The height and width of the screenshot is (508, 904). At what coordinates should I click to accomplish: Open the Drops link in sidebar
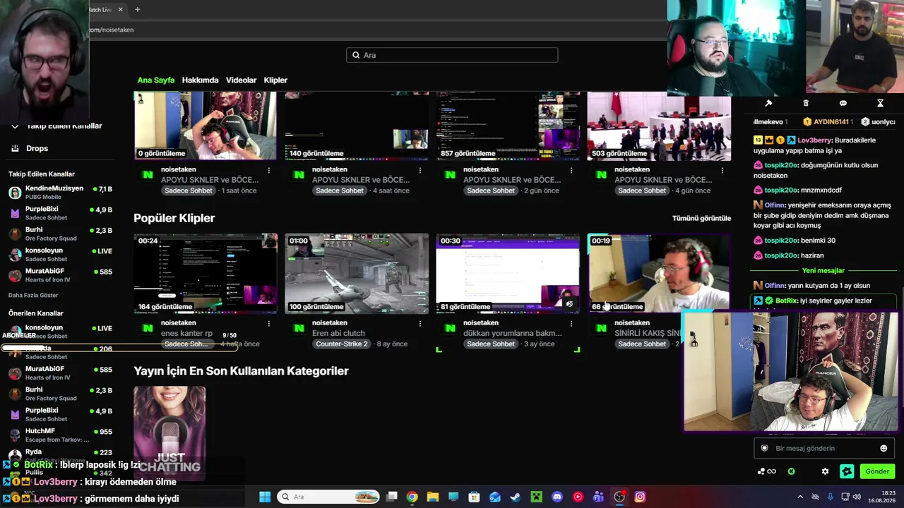point(37,148)
